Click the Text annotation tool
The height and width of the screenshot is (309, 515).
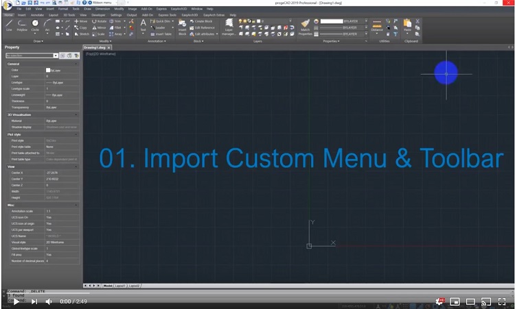coord(144,25)
